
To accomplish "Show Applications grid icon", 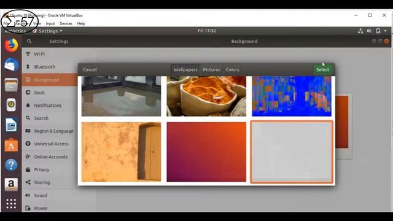I will 11,203.
